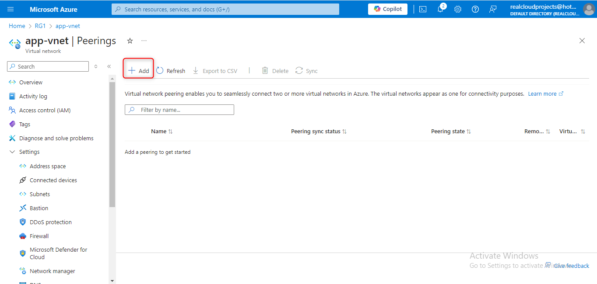Screen dimensions: 597x284
Task: Toggle expand/collapse all menu groups
Action: pos(96,66)
